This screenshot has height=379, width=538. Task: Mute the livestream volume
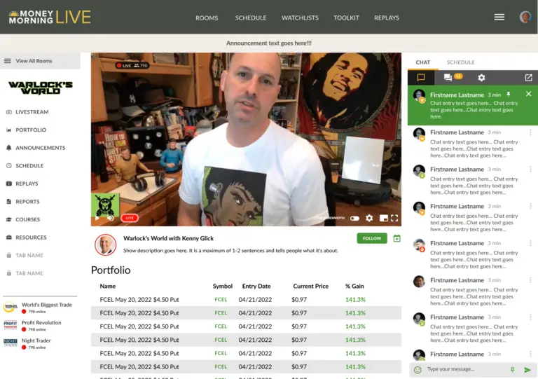click(111, 218)
